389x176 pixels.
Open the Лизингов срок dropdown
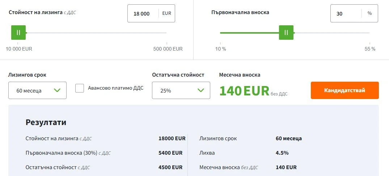(37, 90)
